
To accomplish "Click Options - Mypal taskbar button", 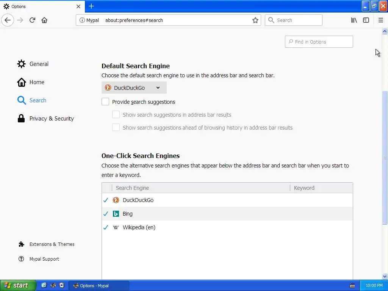I will [x=99, y=286].
